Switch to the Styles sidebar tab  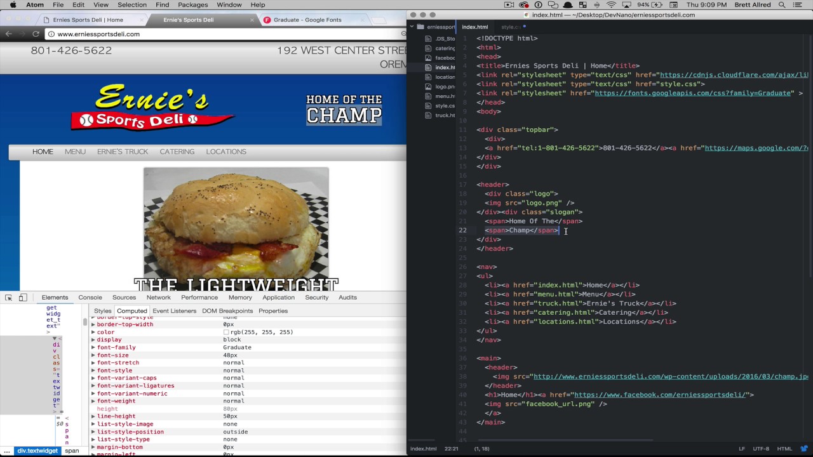[102, 311]
